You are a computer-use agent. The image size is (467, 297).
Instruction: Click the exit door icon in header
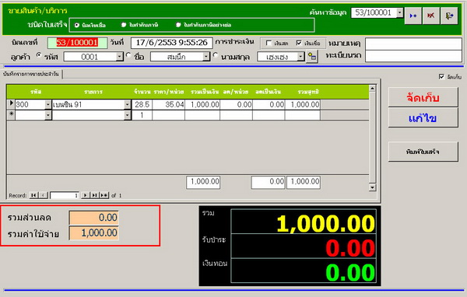[x=449, y=16]
